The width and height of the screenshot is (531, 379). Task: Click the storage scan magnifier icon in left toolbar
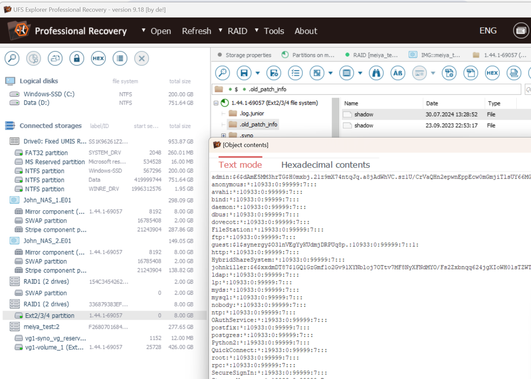(x=12, y=58)
